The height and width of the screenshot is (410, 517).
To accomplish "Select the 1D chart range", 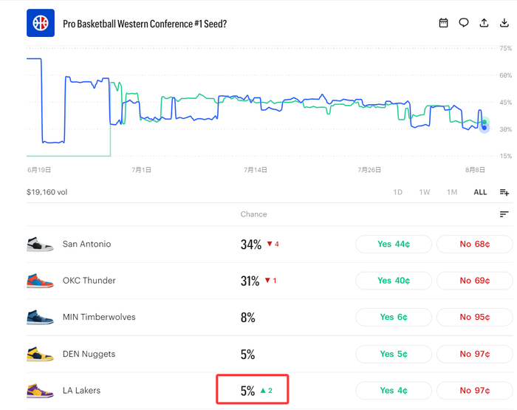I will pos(397,192).
